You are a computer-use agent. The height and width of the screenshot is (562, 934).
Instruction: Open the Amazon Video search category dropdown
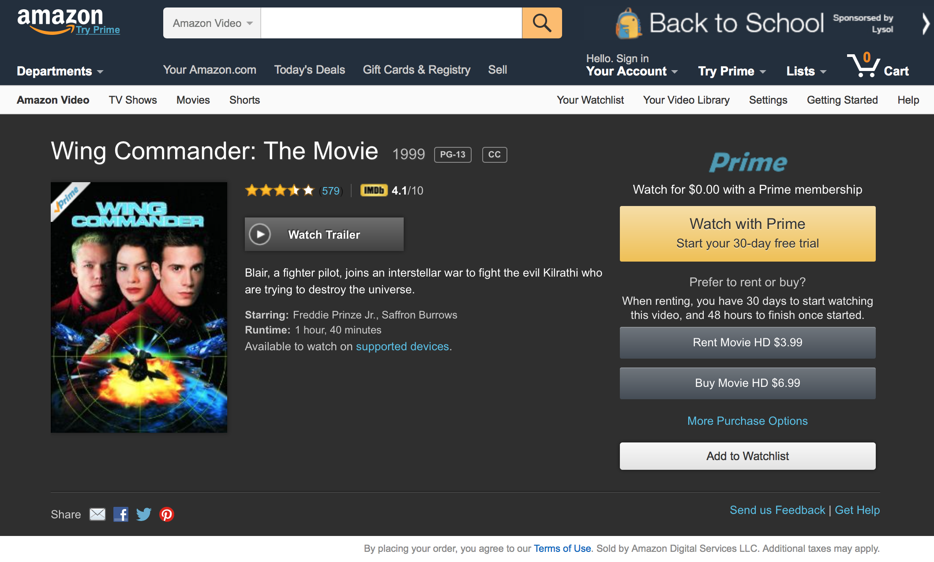(212, 23)
